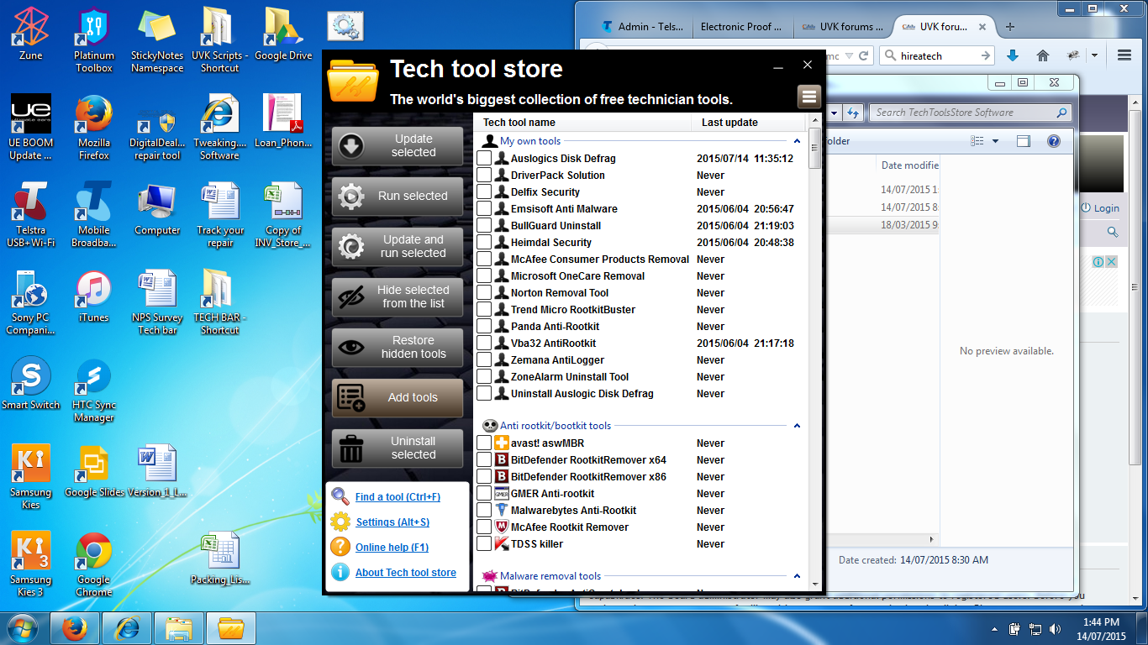Image resolution: width=1148 pixels, height=645 pixels.
Task: Check the Zemana AntiLogger checkbox
Action: pyautogui.click(x=484, y=359)
